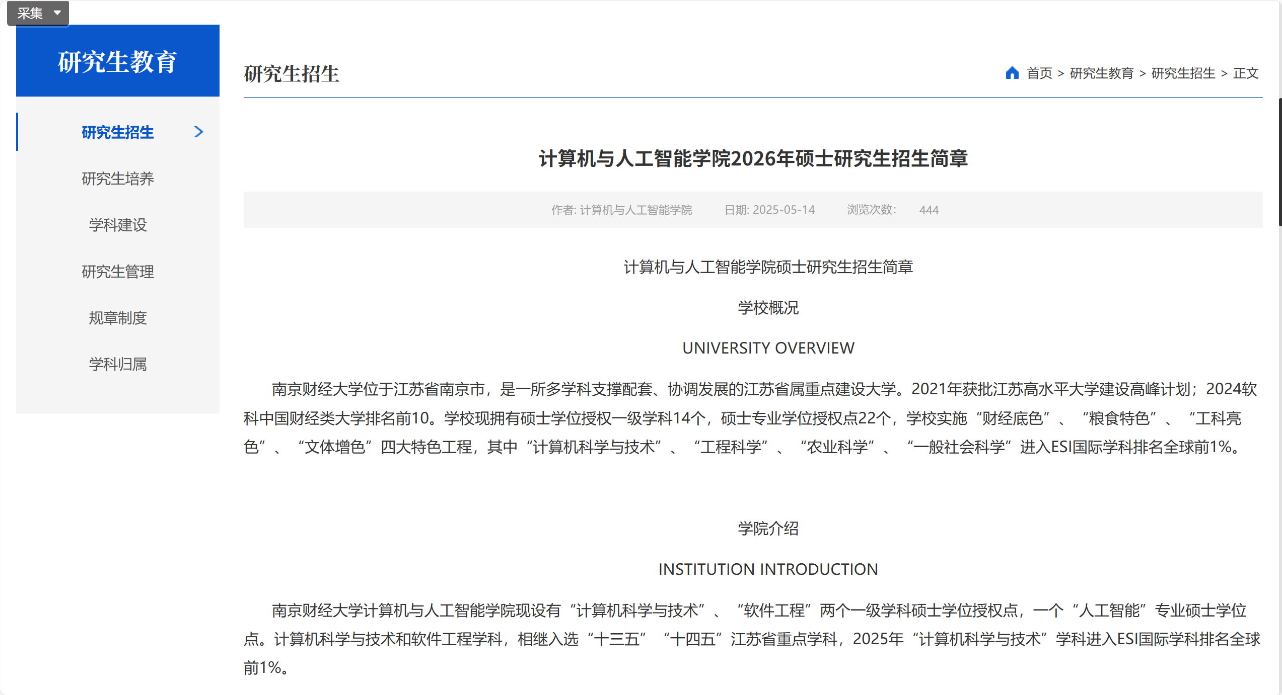This screenshot has width=1282, height=695.
Task: Go to 学科建设 sidebar section
Action: click(x=117, y=225)
